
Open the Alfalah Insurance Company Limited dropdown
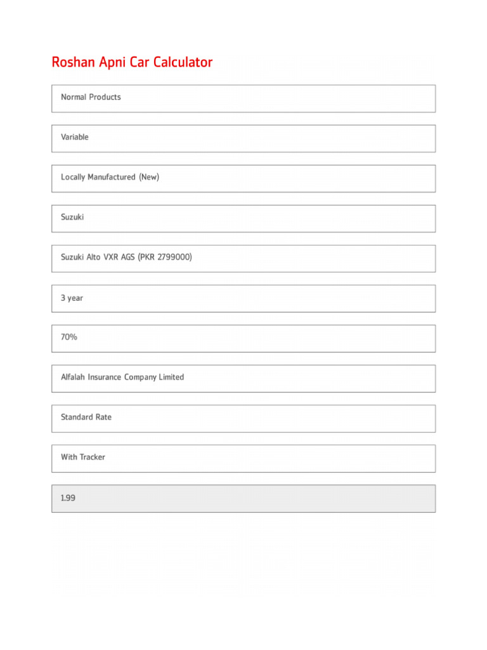point(243,378)
